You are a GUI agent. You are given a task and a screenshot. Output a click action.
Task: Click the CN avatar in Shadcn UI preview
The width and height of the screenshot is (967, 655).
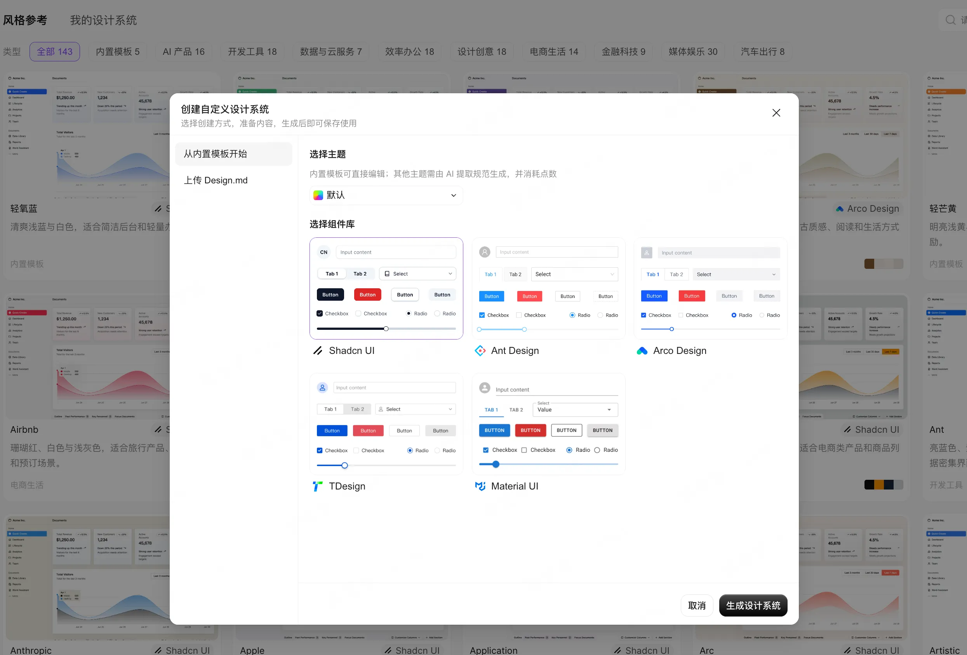click(324, 252)
